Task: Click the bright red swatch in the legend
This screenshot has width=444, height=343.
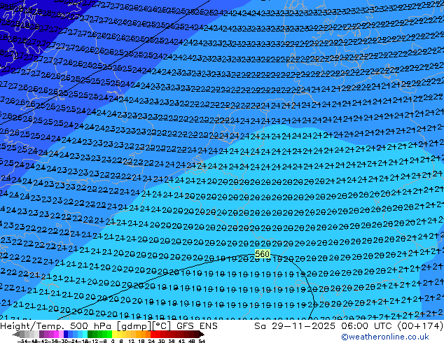Action: click(x=153, y=334)
